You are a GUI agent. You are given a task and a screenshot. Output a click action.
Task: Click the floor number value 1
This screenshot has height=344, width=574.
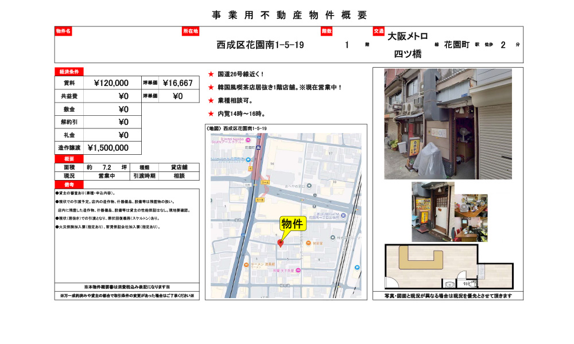coord(347,45)
